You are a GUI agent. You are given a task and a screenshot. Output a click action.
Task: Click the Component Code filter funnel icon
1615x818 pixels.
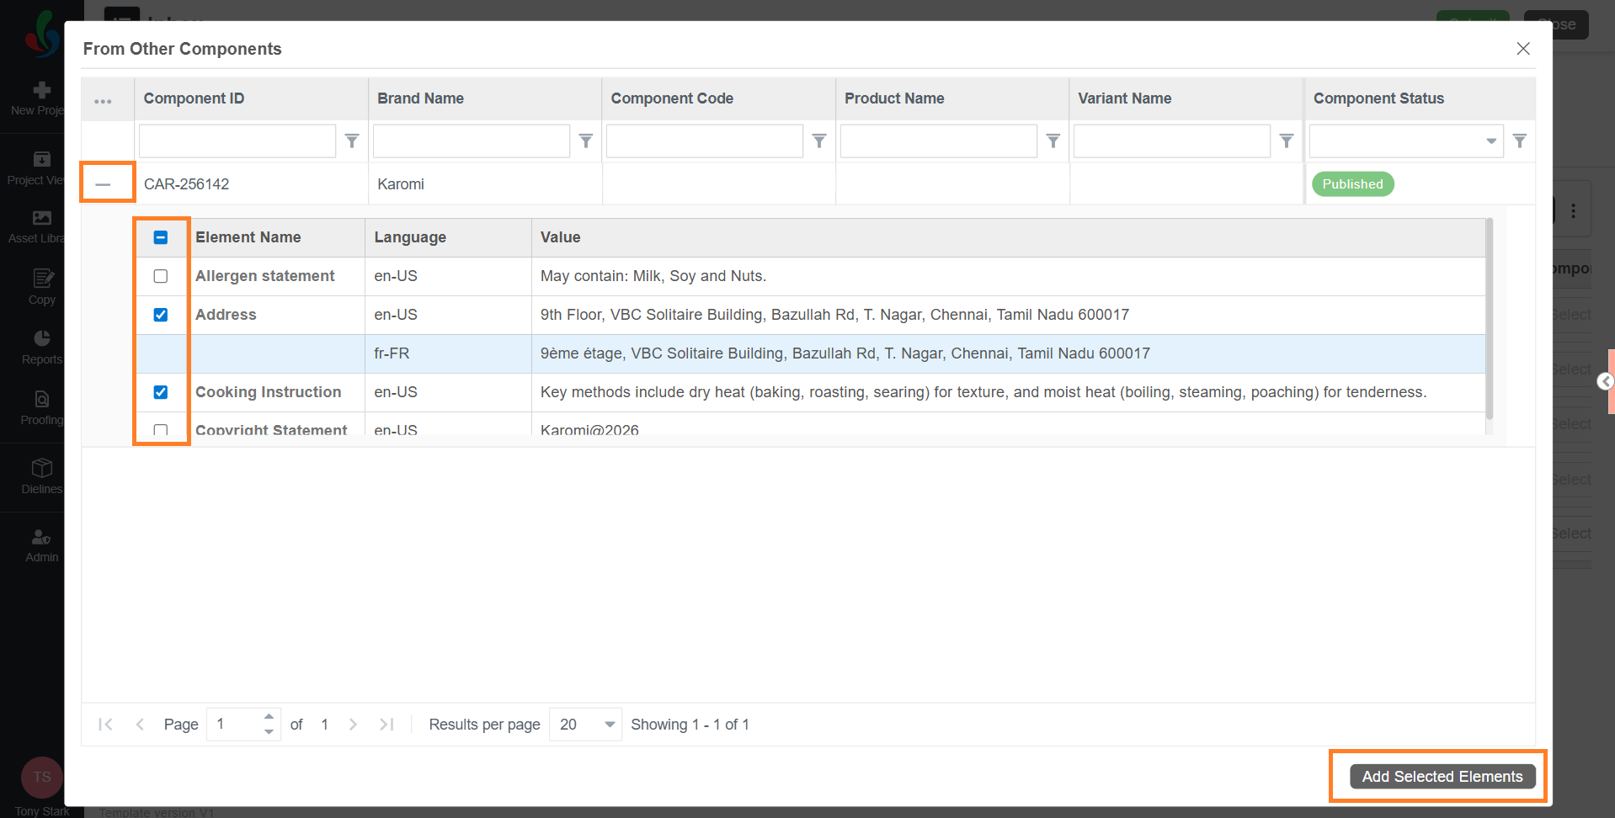(819, 141)
